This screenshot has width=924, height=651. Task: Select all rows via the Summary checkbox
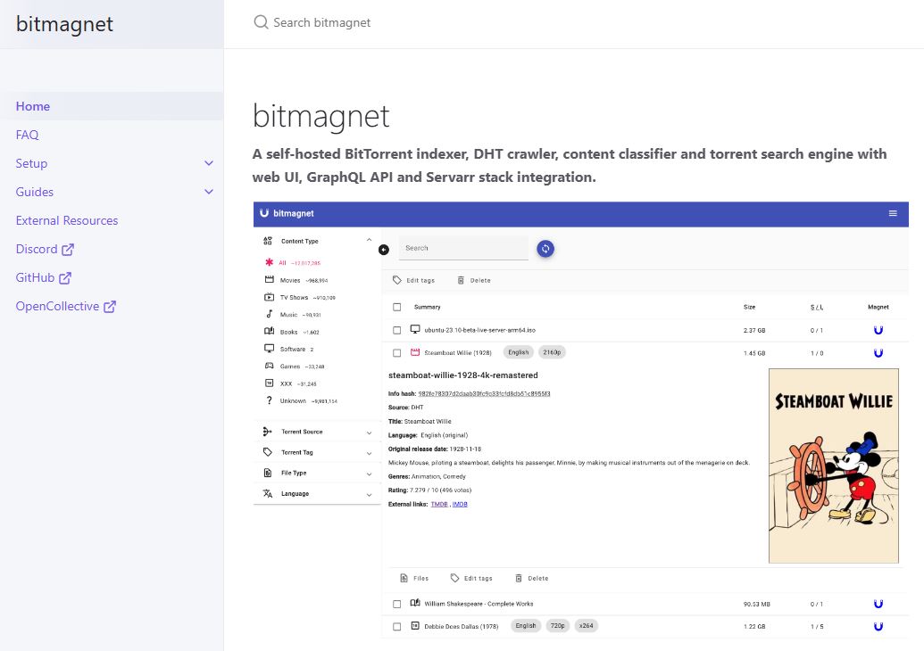coord(397,307)
